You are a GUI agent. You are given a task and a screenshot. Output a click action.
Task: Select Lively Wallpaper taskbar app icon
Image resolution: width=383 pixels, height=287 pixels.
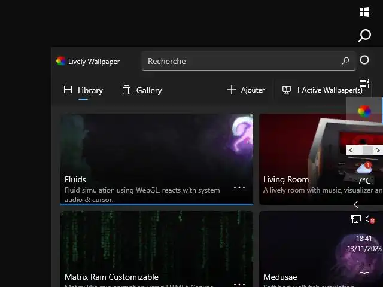(x=364, y=112)
